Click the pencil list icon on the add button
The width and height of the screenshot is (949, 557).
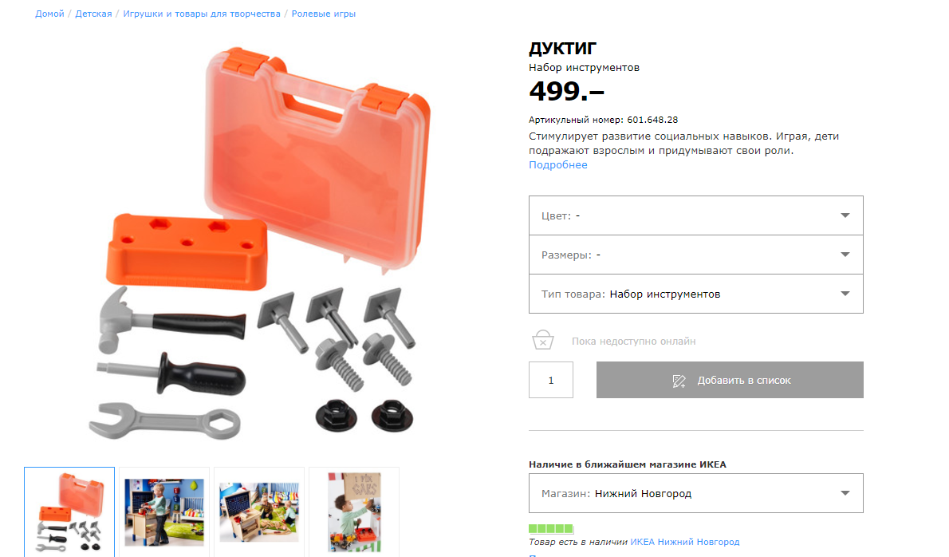tap(679, 381)
